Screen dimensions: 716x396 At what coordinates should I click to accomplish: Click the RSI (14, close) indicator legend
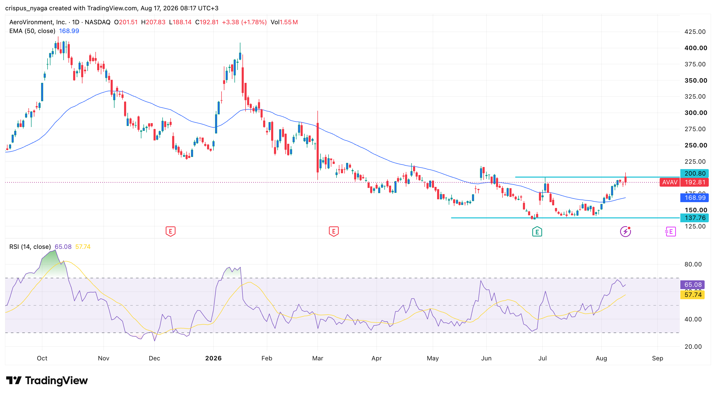coord(30,247)
